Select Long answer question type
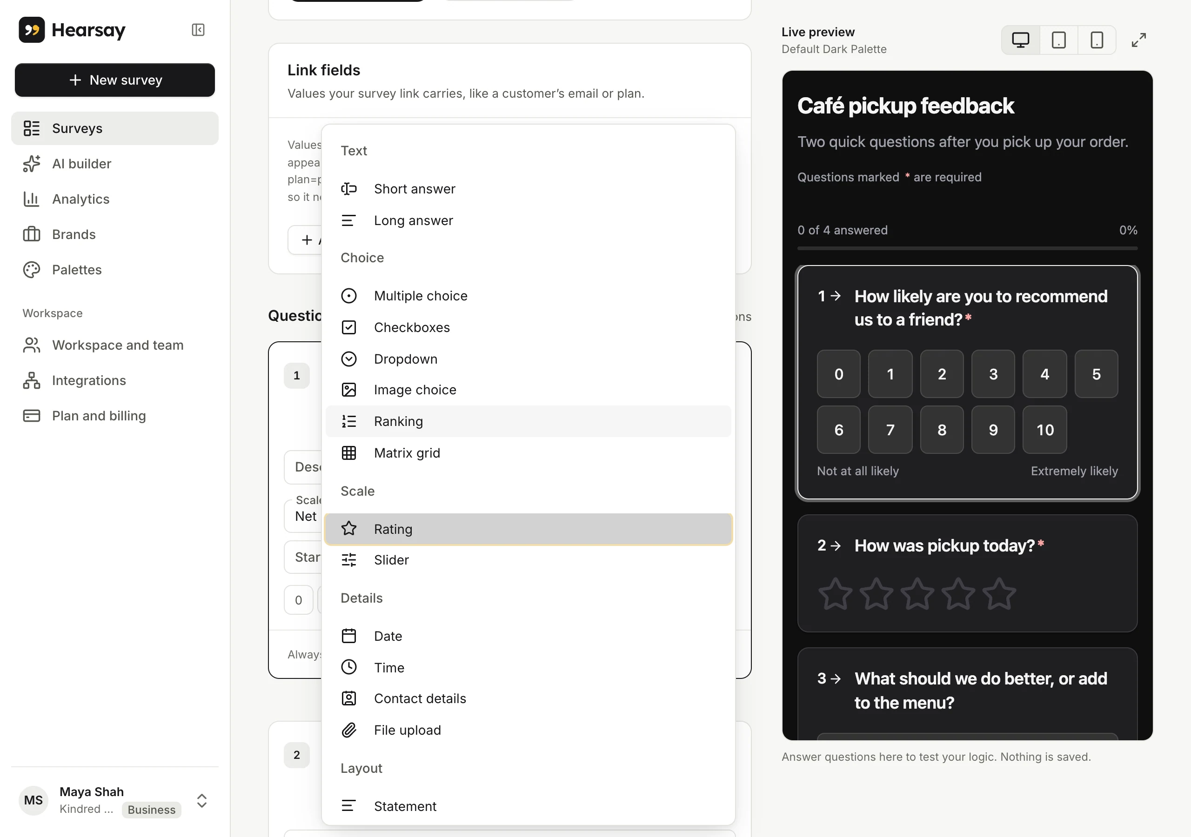1191x837 pixels. (528, 220)
